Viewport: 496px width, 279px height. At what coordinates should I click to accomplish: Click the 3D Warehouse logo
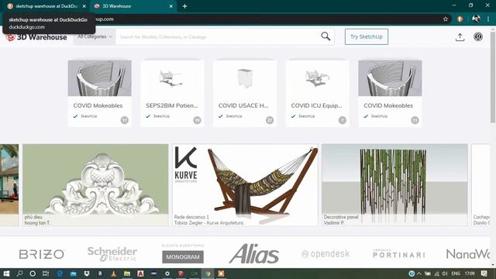point(36,37)
